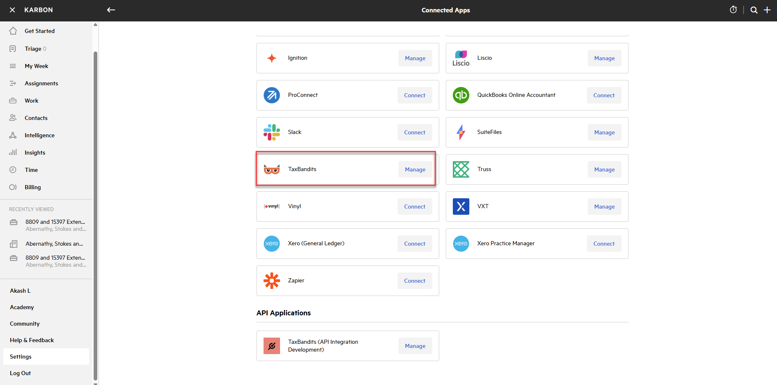The height and width of the screenshot is (385, 777).
Task: Manage the Truss integration
Action: [x=605, y=169]
